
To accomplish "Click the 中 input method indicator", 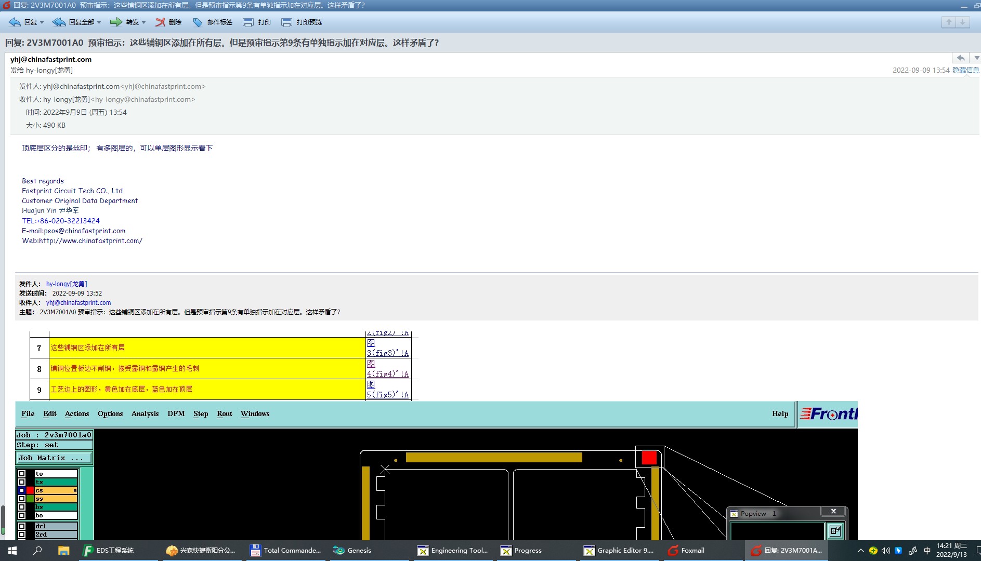I will click(x=927, y=551).
